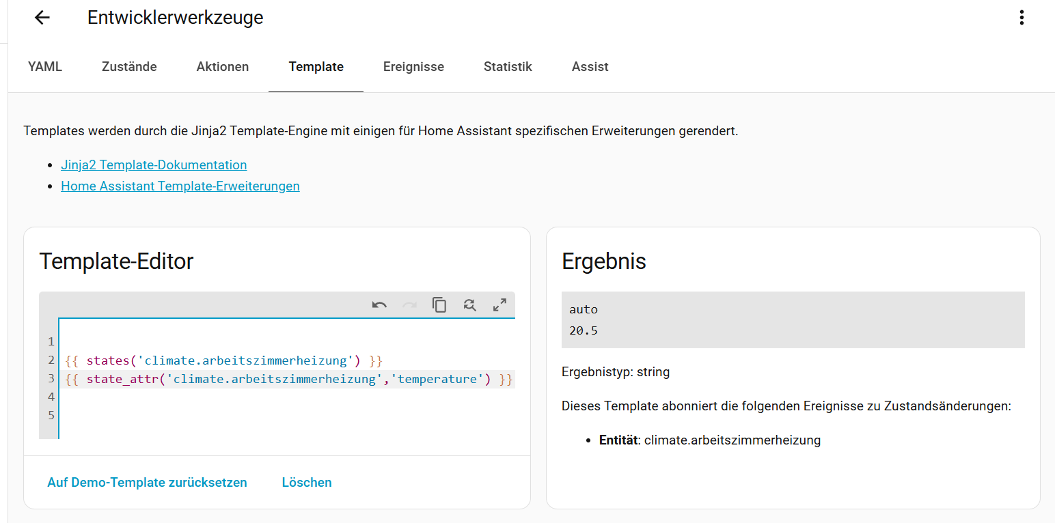Screen dimensions: 1055x523
Task: Follow the Home Assistant Template-Erweiterungen link
Action: [180, 186]
